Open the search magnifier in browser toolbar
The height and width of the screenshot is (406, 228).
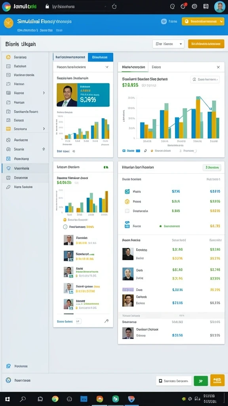(173, 7)
